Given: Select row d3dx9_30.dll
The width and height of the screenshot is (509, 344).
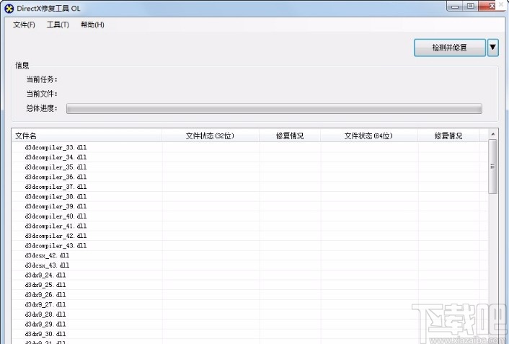Looking at the screenshot, I should click(250, 334).
